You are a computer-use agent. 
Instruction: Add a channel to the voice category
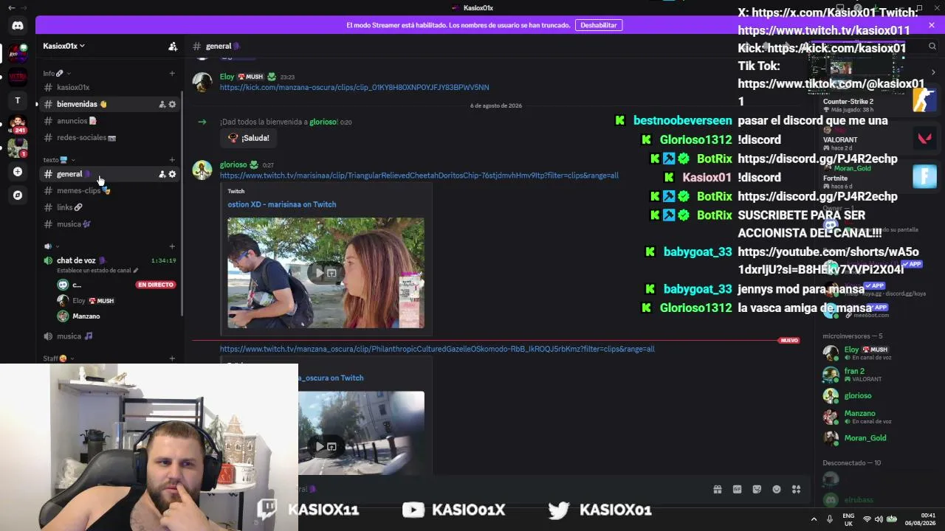click(x=172, y=246)
